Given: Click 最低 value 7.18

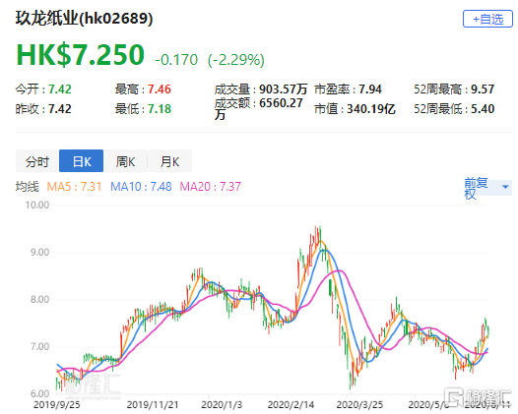Looking at the screenshot, I should pos(160,109).
